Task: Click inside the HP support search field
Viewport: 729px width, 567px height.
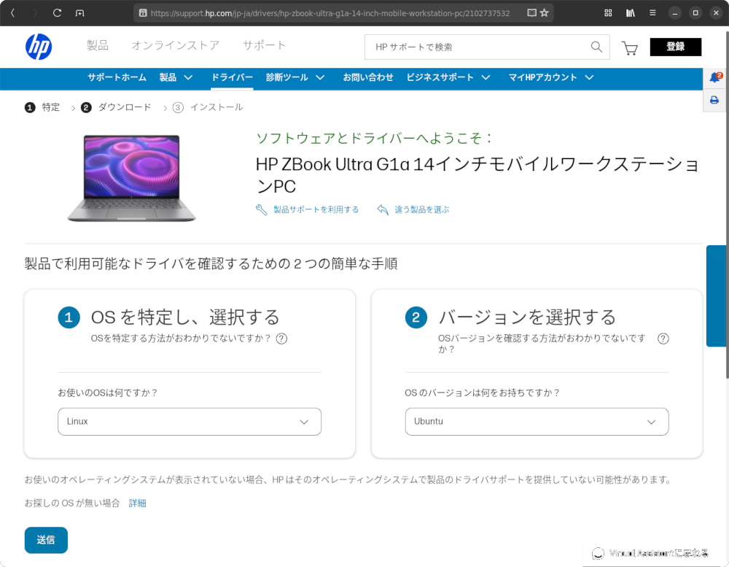Action: click(474, 47)
